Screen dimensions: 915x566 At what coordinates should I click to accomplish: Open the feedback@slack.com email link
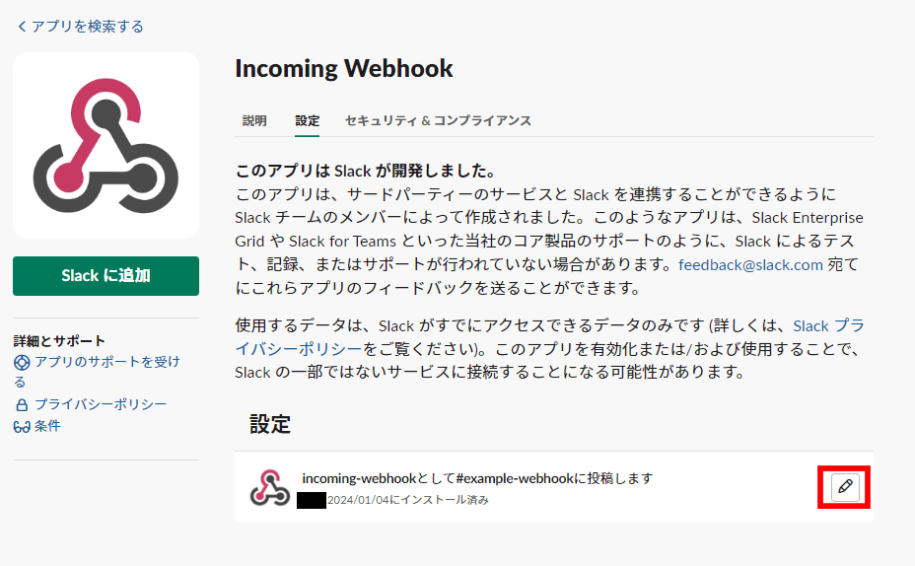[x=750, y=265]
